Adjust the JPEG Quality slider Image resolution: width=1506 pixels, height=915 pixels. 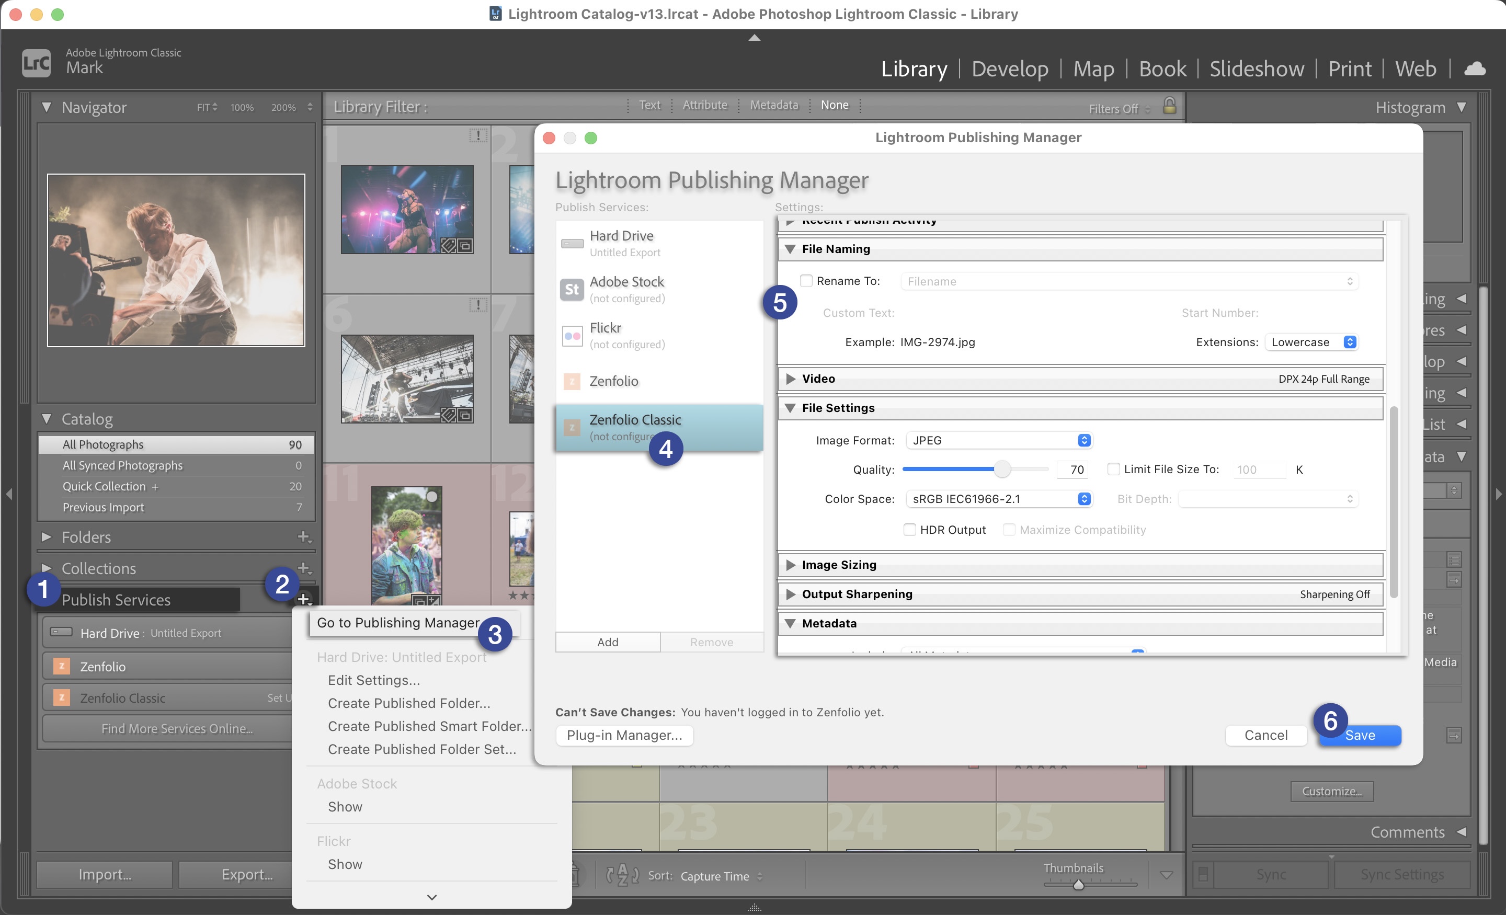tap(1002, 469)
